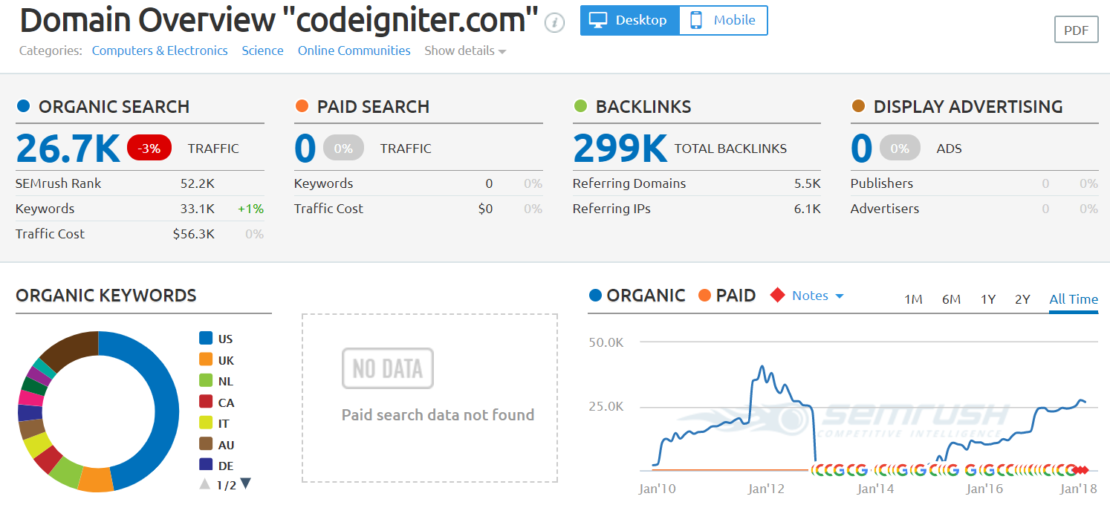The width and height of the screenshot is (1110, 528).
Task: Click the AU brown legend swatch
Action: (206, 444)
